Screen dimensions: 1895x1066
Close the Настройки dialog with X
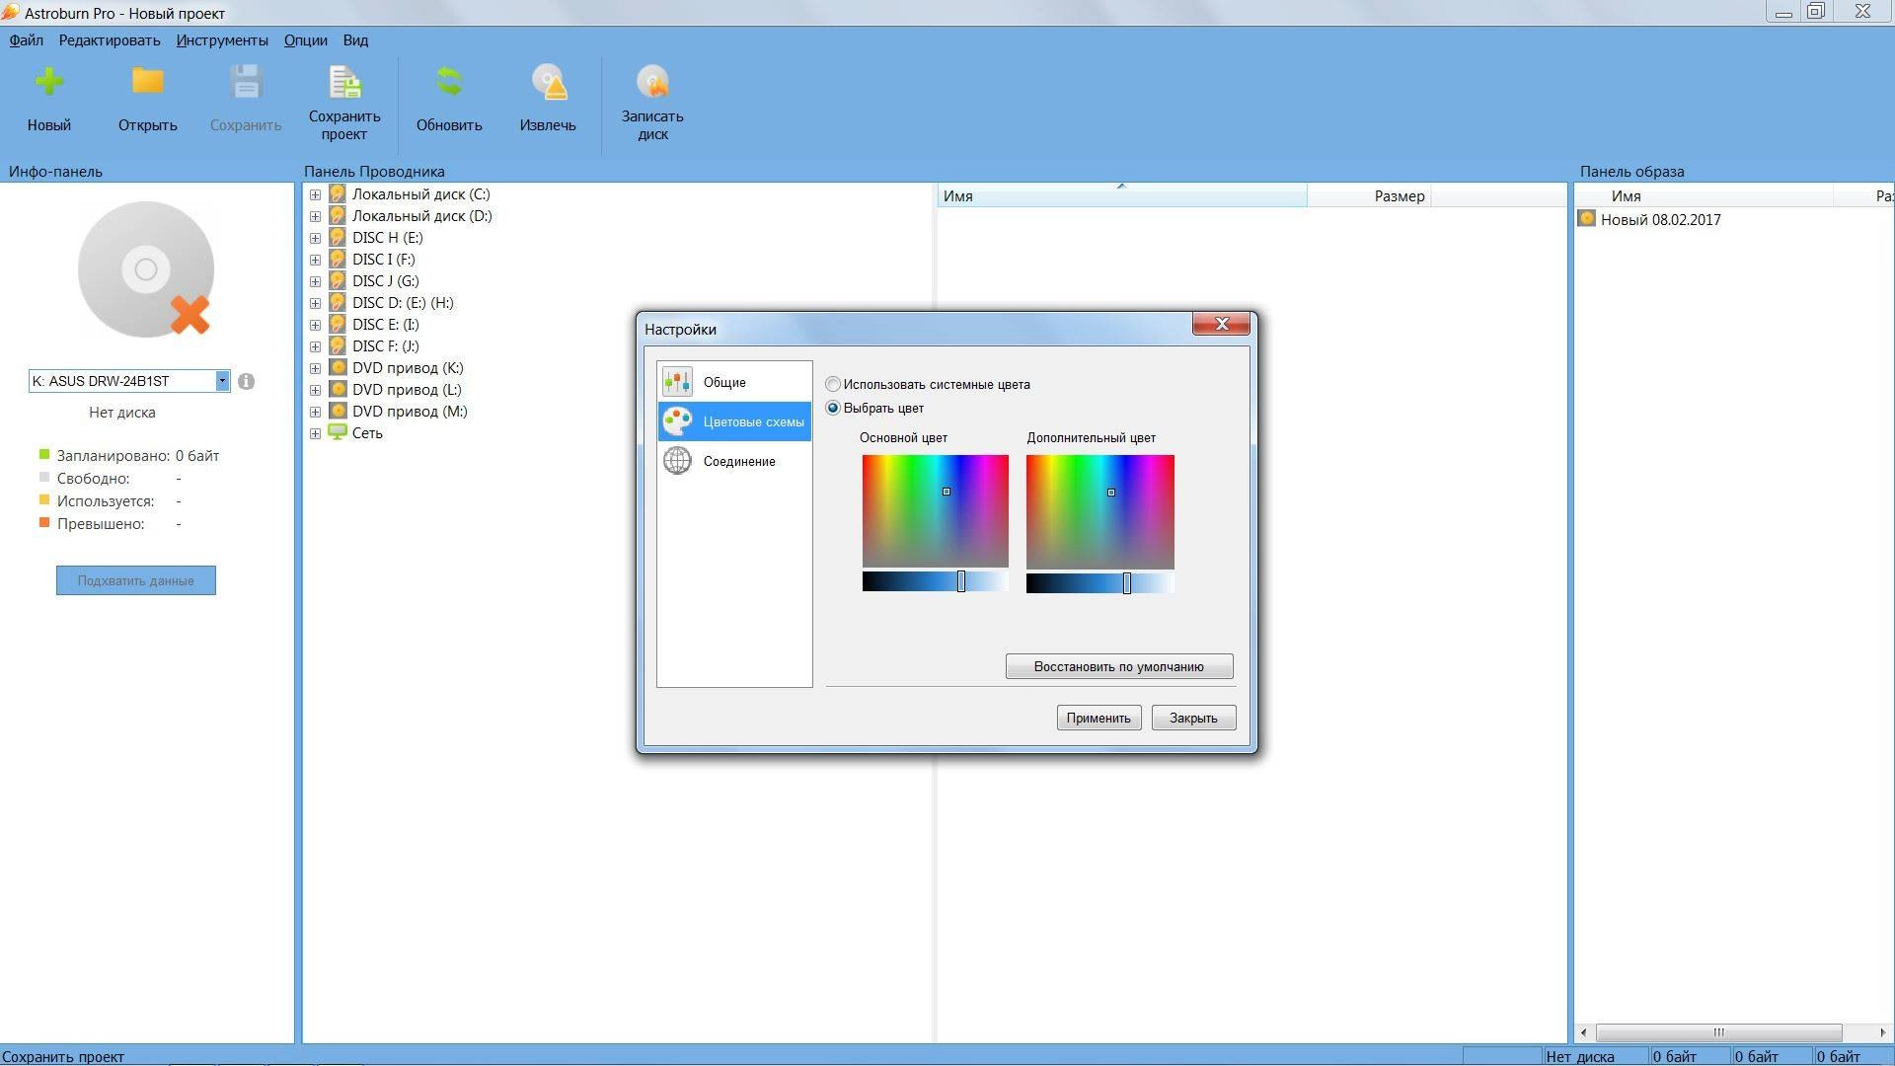point(1222,324)
